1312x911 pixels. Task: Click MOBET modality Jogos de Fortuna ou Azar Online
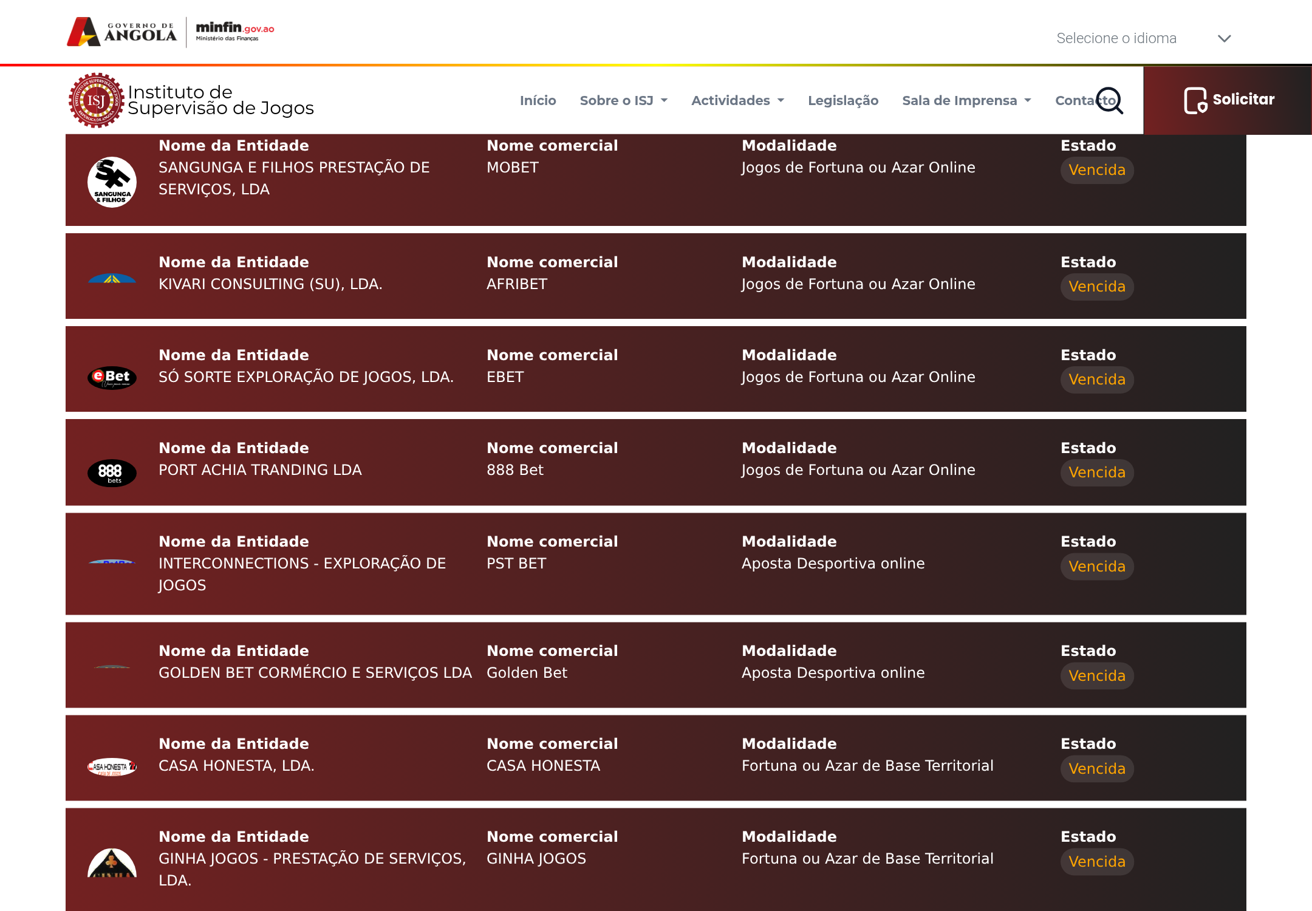click(858, 168)
